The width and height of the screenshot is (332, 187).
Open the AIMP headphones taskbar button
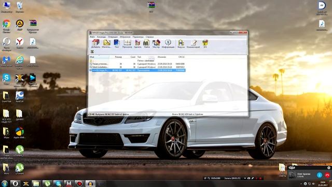(x=90, y=183)
